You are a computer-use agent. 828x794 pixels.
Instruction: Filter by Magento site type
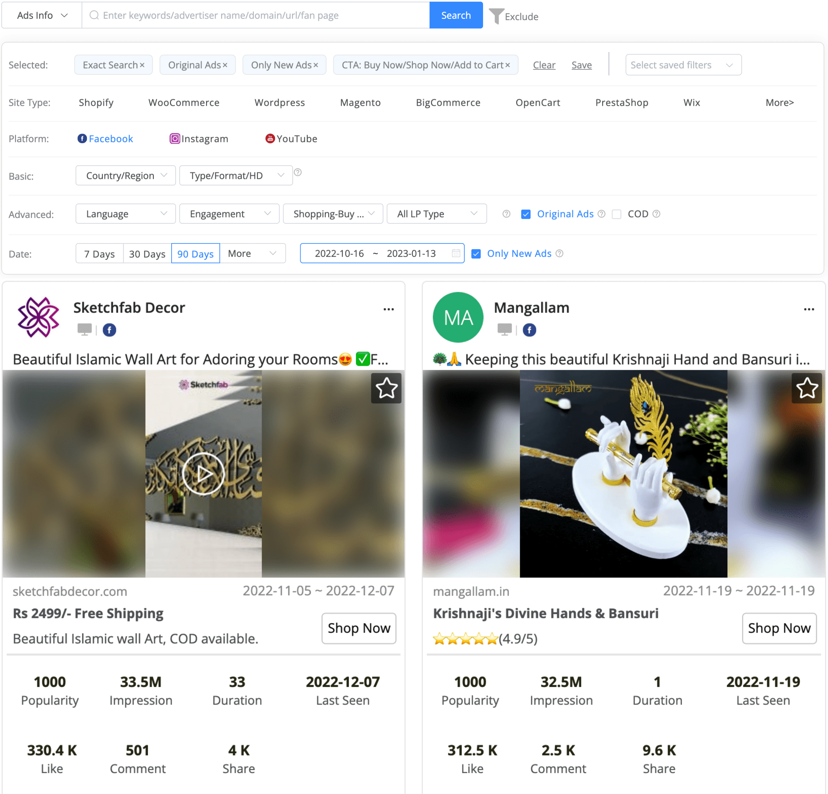(x=360, y=103)
